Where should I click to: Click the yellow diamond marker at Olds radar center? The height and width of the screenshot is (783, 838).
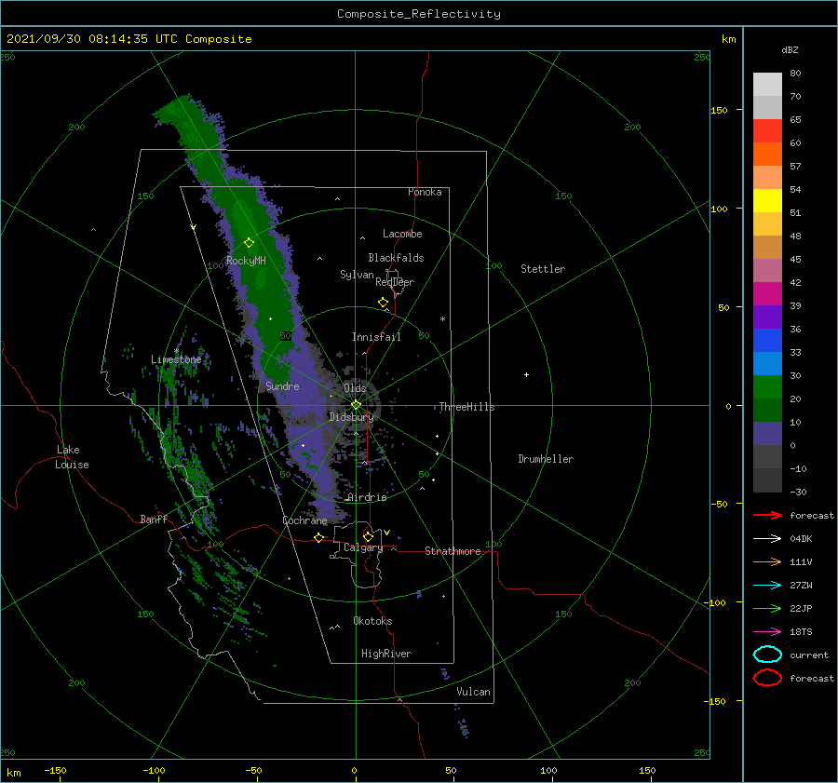tap(356, 405)
